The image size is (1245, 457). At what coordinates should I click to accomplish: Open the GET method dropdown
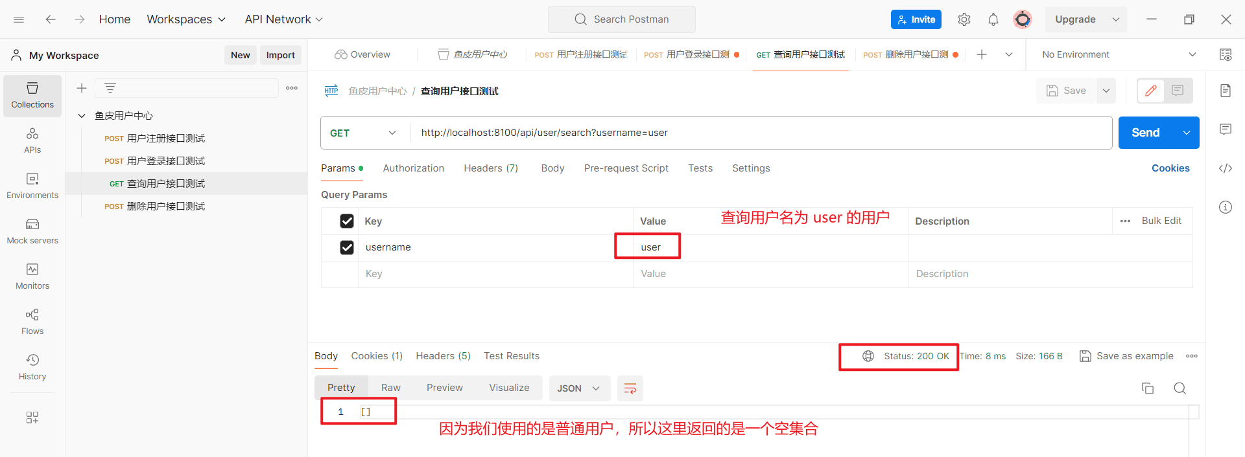pos(364,133)
